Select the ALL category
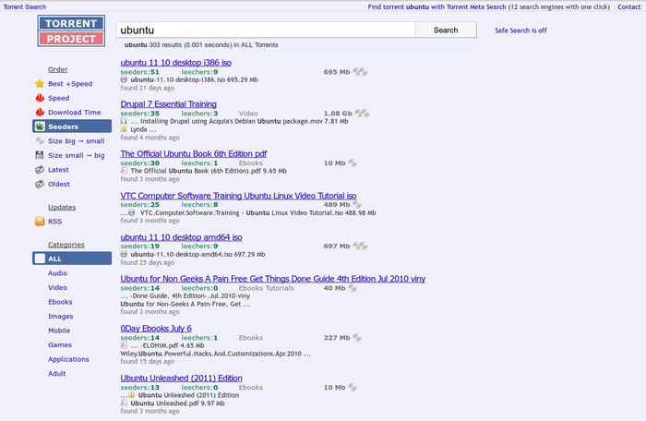This screenshot has height=421, width=646. (72, 259)
